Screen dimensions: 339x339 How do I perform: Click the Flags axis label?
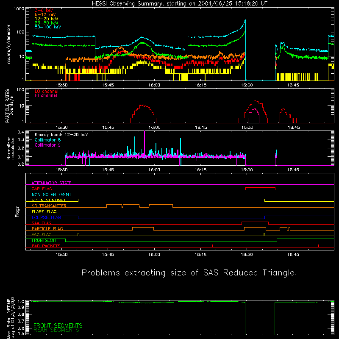[x=17, y=211]
